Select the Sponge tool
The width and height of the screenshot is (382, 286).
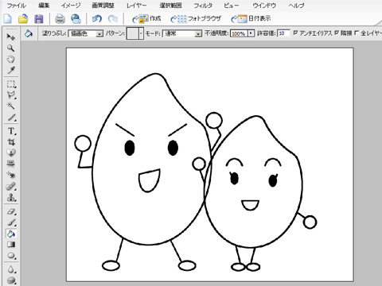point(10,280)
